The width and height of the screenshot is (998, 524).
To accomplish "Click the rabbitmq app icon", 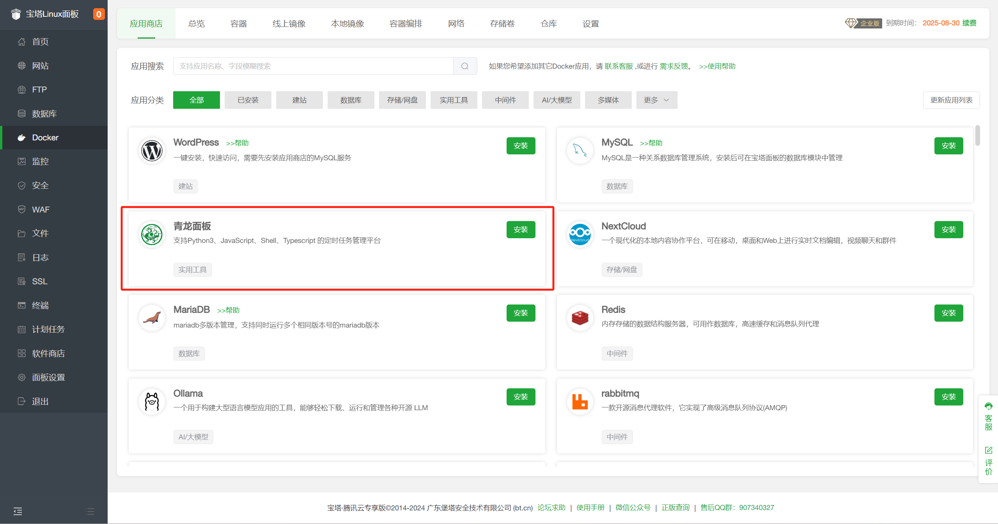I will tap(580, 402).
